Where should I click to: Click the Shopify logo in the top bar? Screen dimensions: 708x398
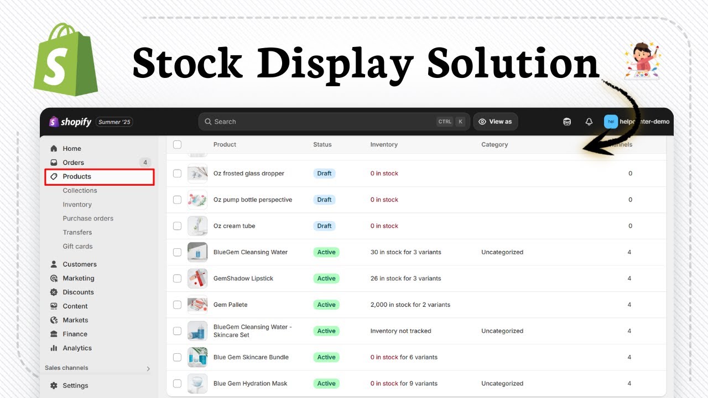point(70,122)
